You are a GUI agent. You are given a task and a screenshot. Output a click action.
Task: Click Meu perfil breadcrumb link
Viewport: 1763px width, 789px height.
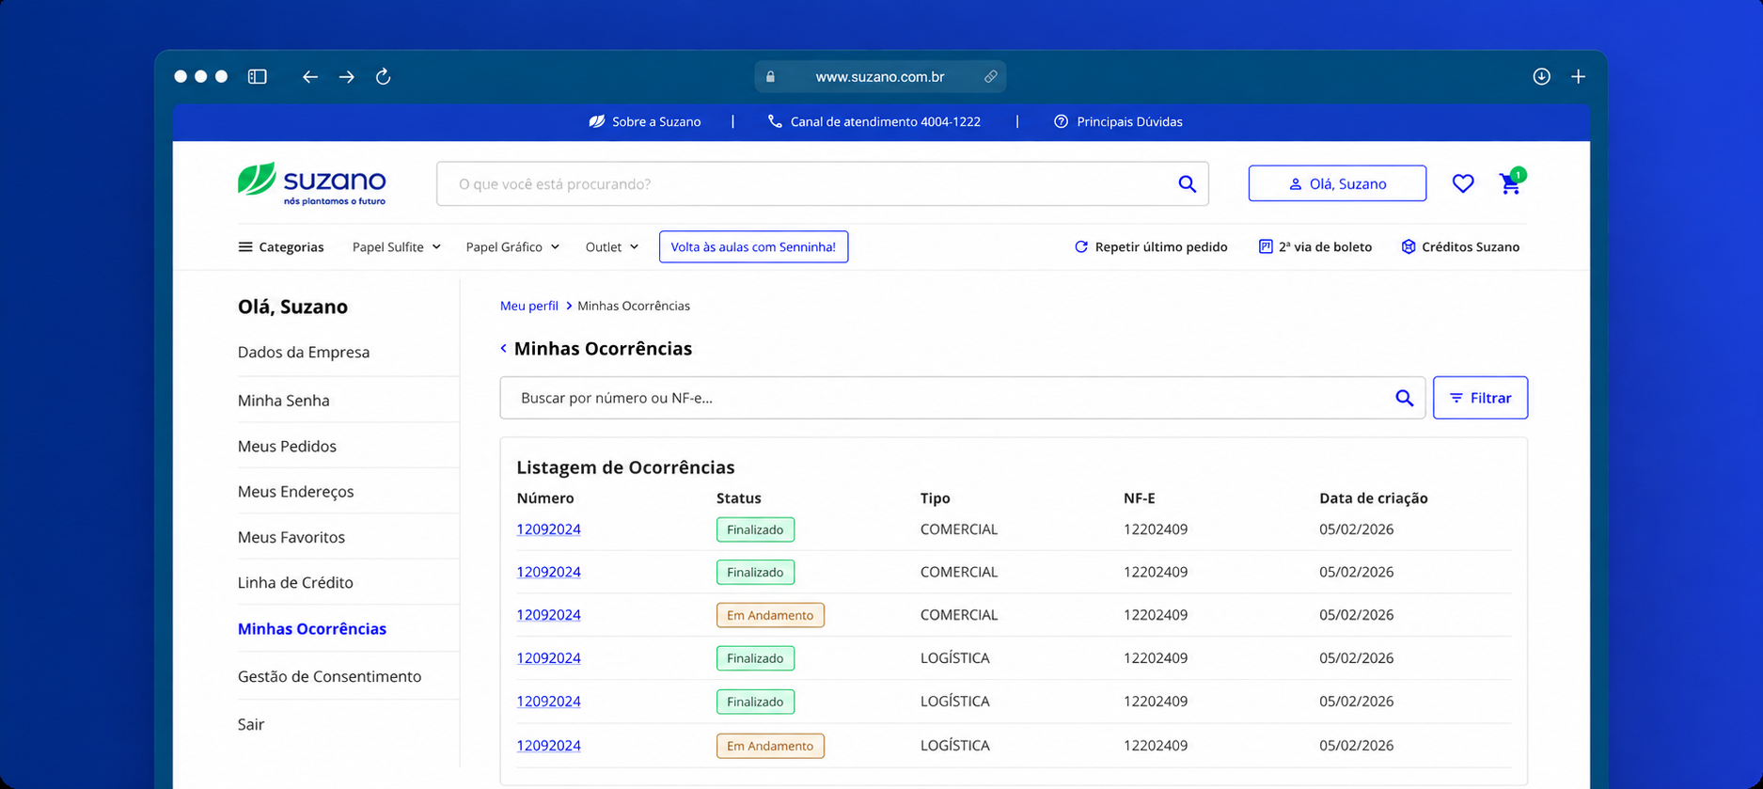[x=529, y=306]
